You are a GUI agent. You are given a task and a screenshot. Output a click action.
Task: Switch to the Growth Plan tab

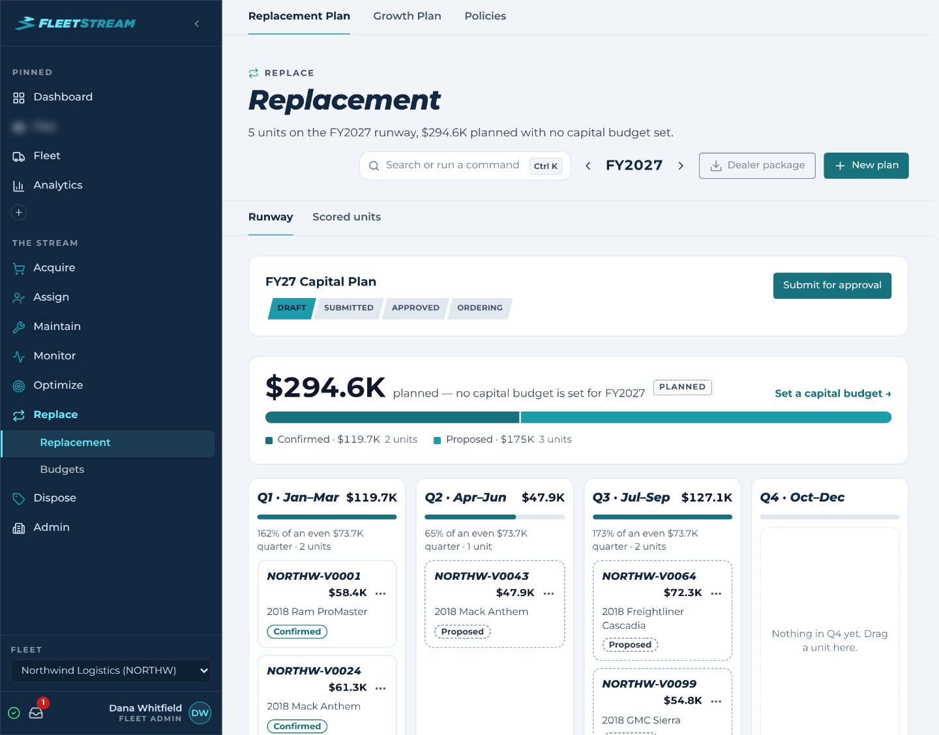point(407,16)
